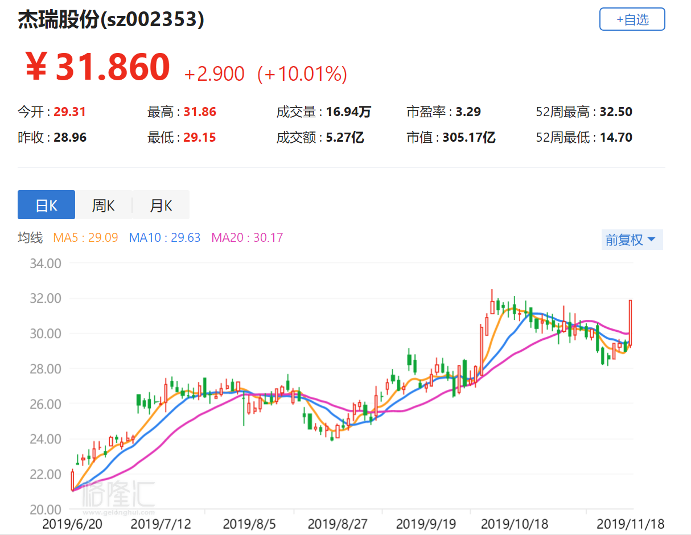Click the MA10 : 29.63 legend label
The width and height of the screenshot is (691, 535).
(164, 237)
